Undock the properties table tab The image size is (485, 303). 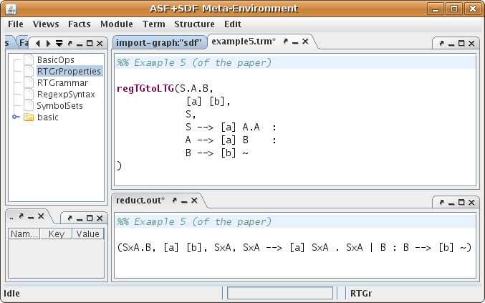click(21, 216)
